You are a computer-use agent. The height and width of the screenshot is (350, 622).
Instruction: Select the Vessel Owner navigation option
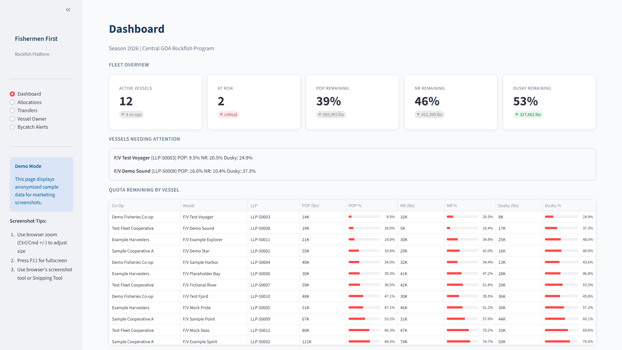pyautogui.click(x=12, y=119)
